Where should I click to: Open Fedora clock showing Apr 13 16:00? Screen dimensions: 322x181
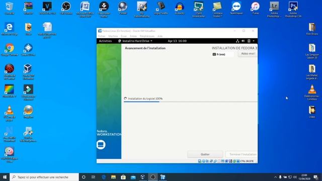click(177, 41)
